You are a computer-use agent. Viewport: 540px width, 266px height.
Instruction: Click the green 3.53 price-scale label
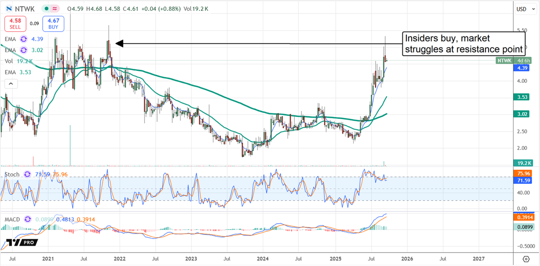522,97
